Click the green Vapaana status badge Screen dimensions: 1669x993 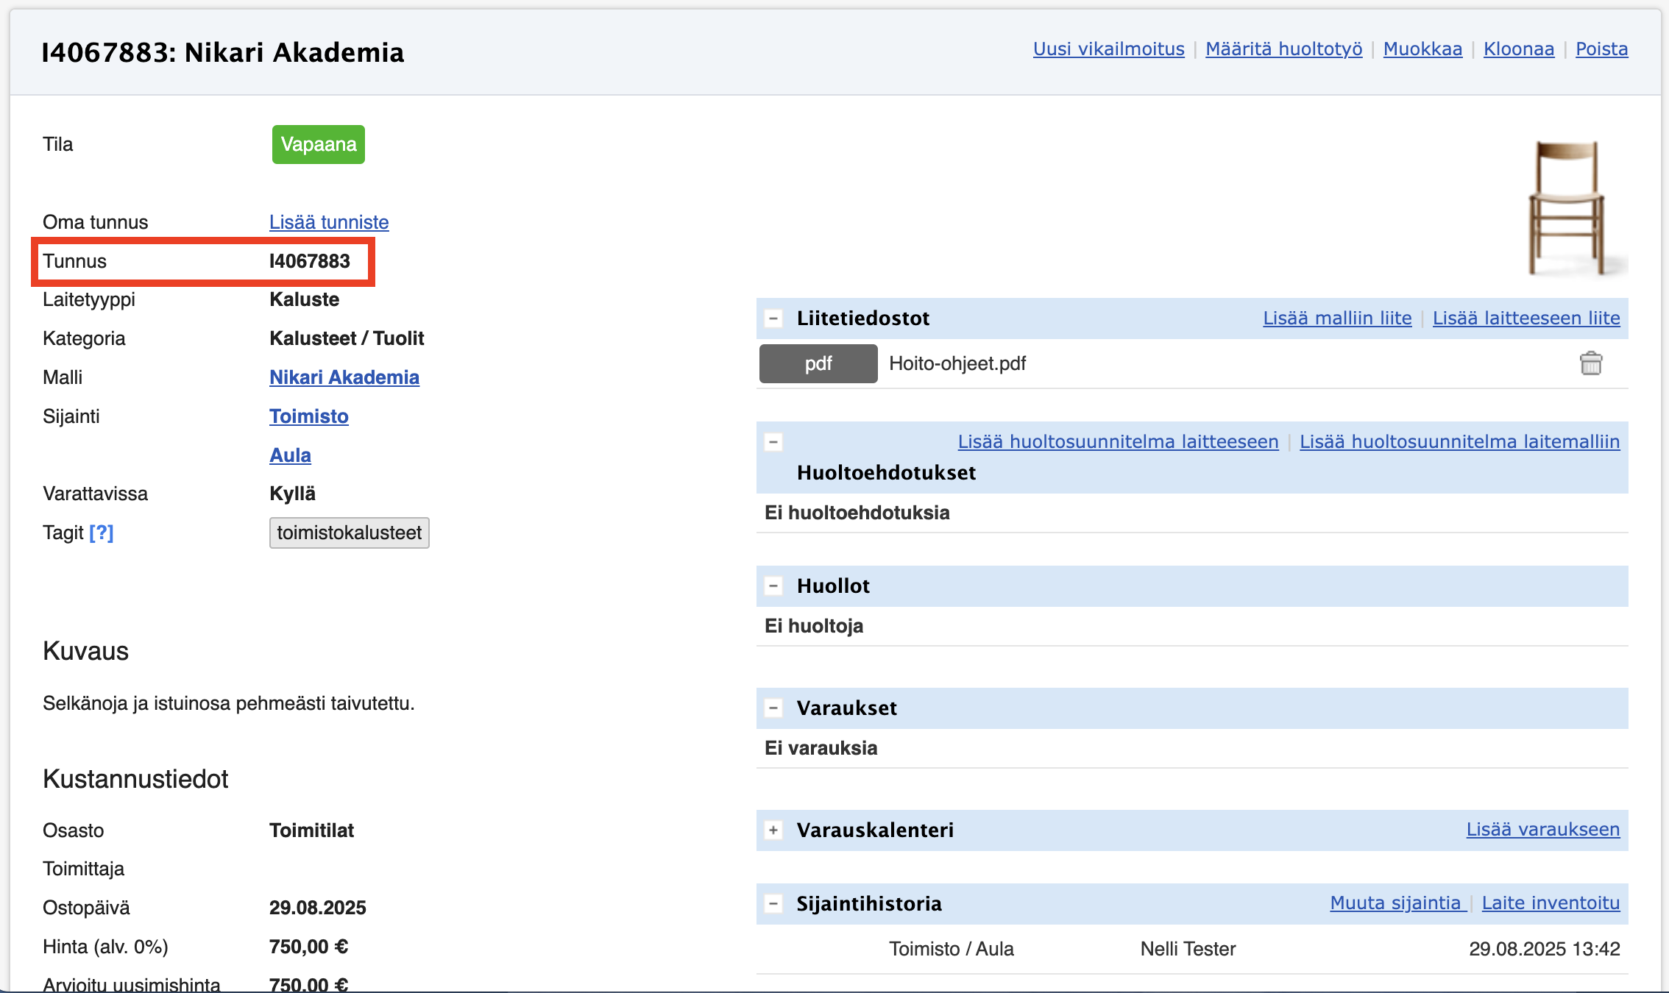pos(318,144)
